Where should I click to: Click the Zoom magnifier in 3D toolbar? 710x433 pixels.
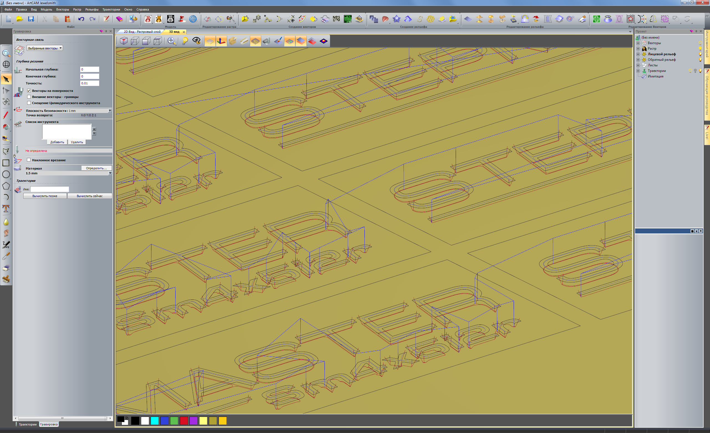tap(171, 41)
